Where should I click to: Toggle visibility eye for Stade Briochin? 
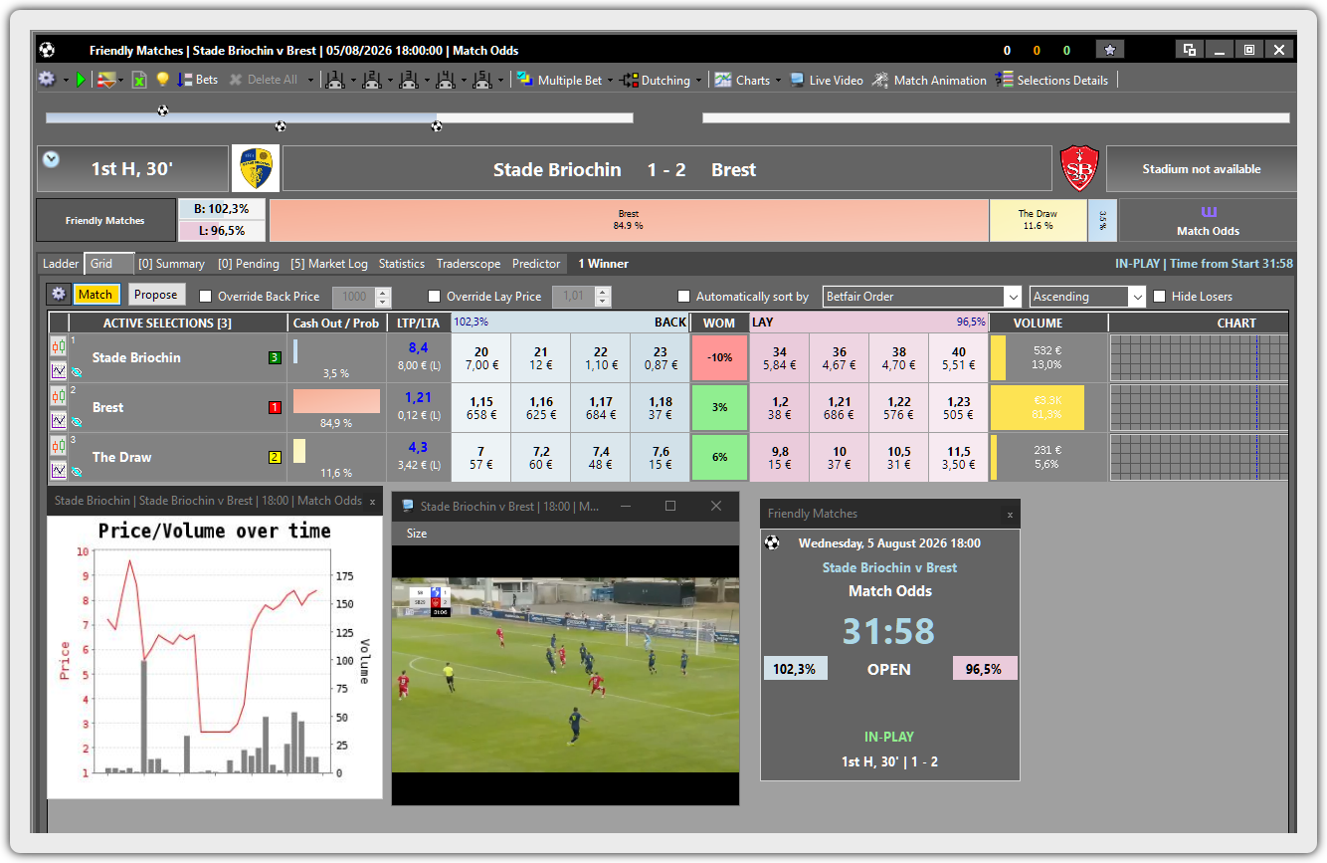[77, 372]
